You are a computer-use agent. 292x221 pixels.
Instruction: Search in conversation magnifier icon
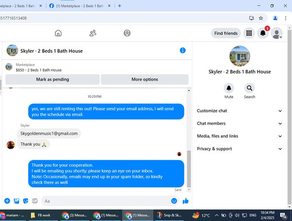click(x=249, y=88)
